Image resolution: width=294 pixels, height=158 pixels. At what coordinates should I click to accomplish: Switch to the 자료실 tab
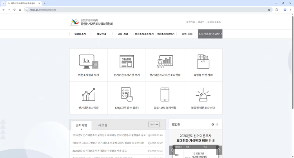tap(103, 125)
